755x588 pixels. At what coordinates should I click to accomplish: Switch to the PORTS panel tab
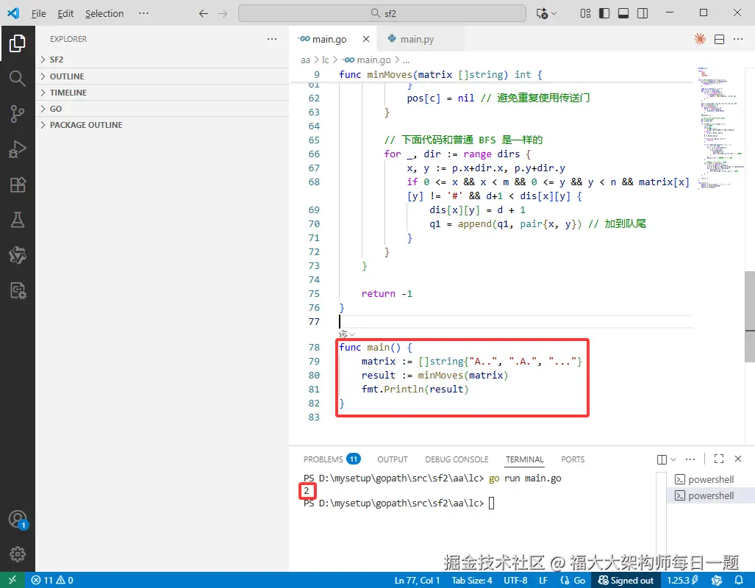click(573, 459)
